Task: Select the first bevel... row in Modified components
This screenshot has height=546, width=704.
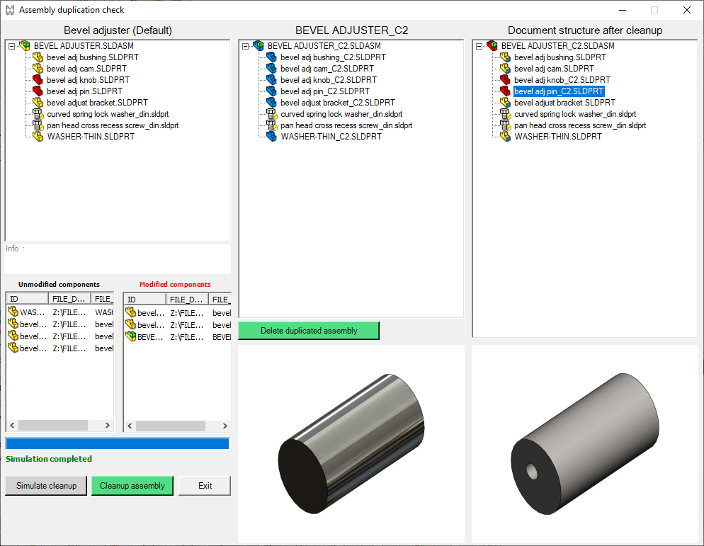Action: (x=178, y=312)
